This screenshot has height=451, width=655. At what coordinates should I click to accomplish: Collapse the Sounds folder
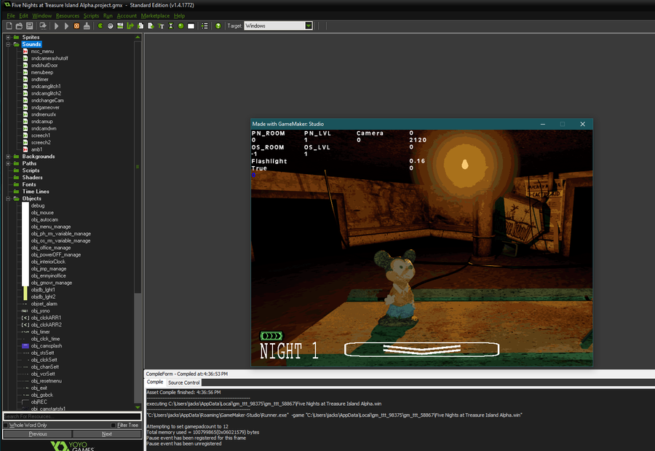click(x=8, y=44)
